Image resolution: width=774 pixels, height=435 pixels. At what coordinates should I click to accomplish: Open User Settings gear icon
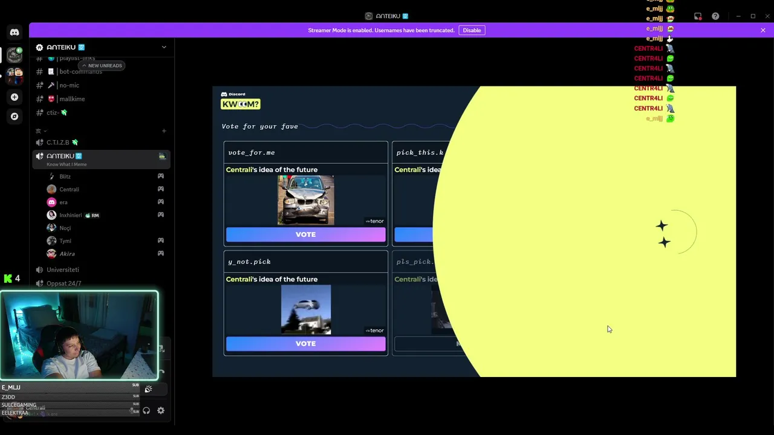(x=161, y=411)
